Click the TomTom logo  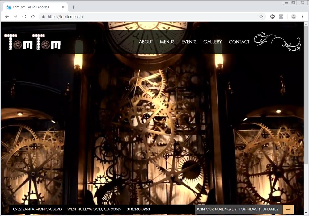coord(32,42)
